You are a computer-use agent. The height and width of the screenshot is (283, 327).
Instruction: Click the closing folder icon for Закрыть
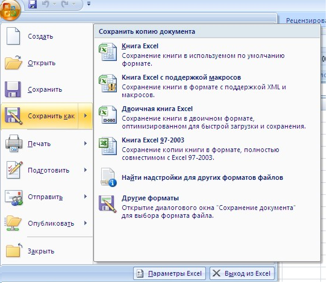tap(14, 250)
